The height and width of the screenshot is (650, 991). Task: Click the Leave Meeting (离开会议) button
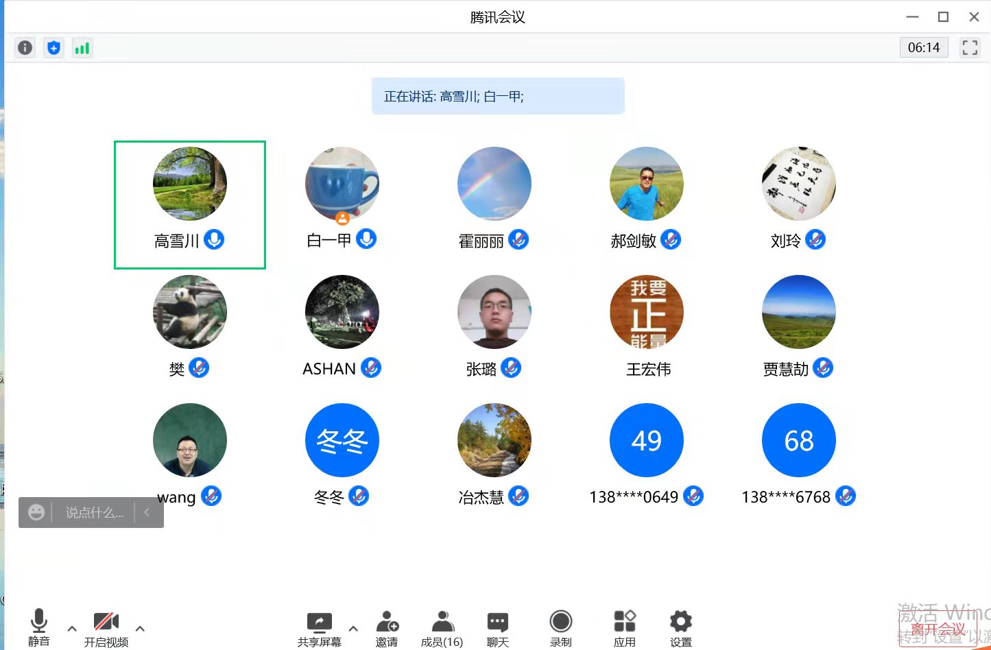click(x=937, y=629)
